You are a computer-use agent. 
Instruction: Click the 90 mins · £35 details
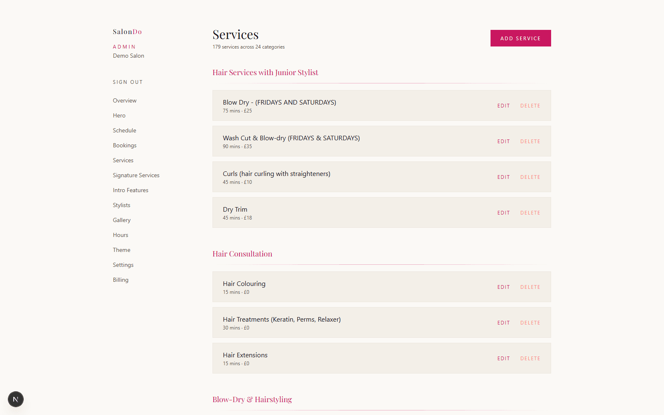pos(237,146)
